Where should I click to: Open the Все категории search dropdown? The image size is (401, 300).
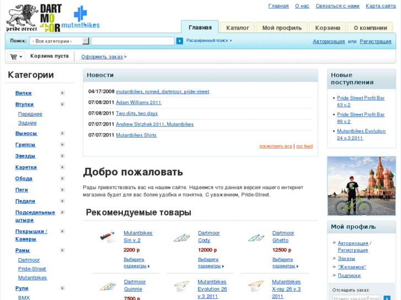59,41
